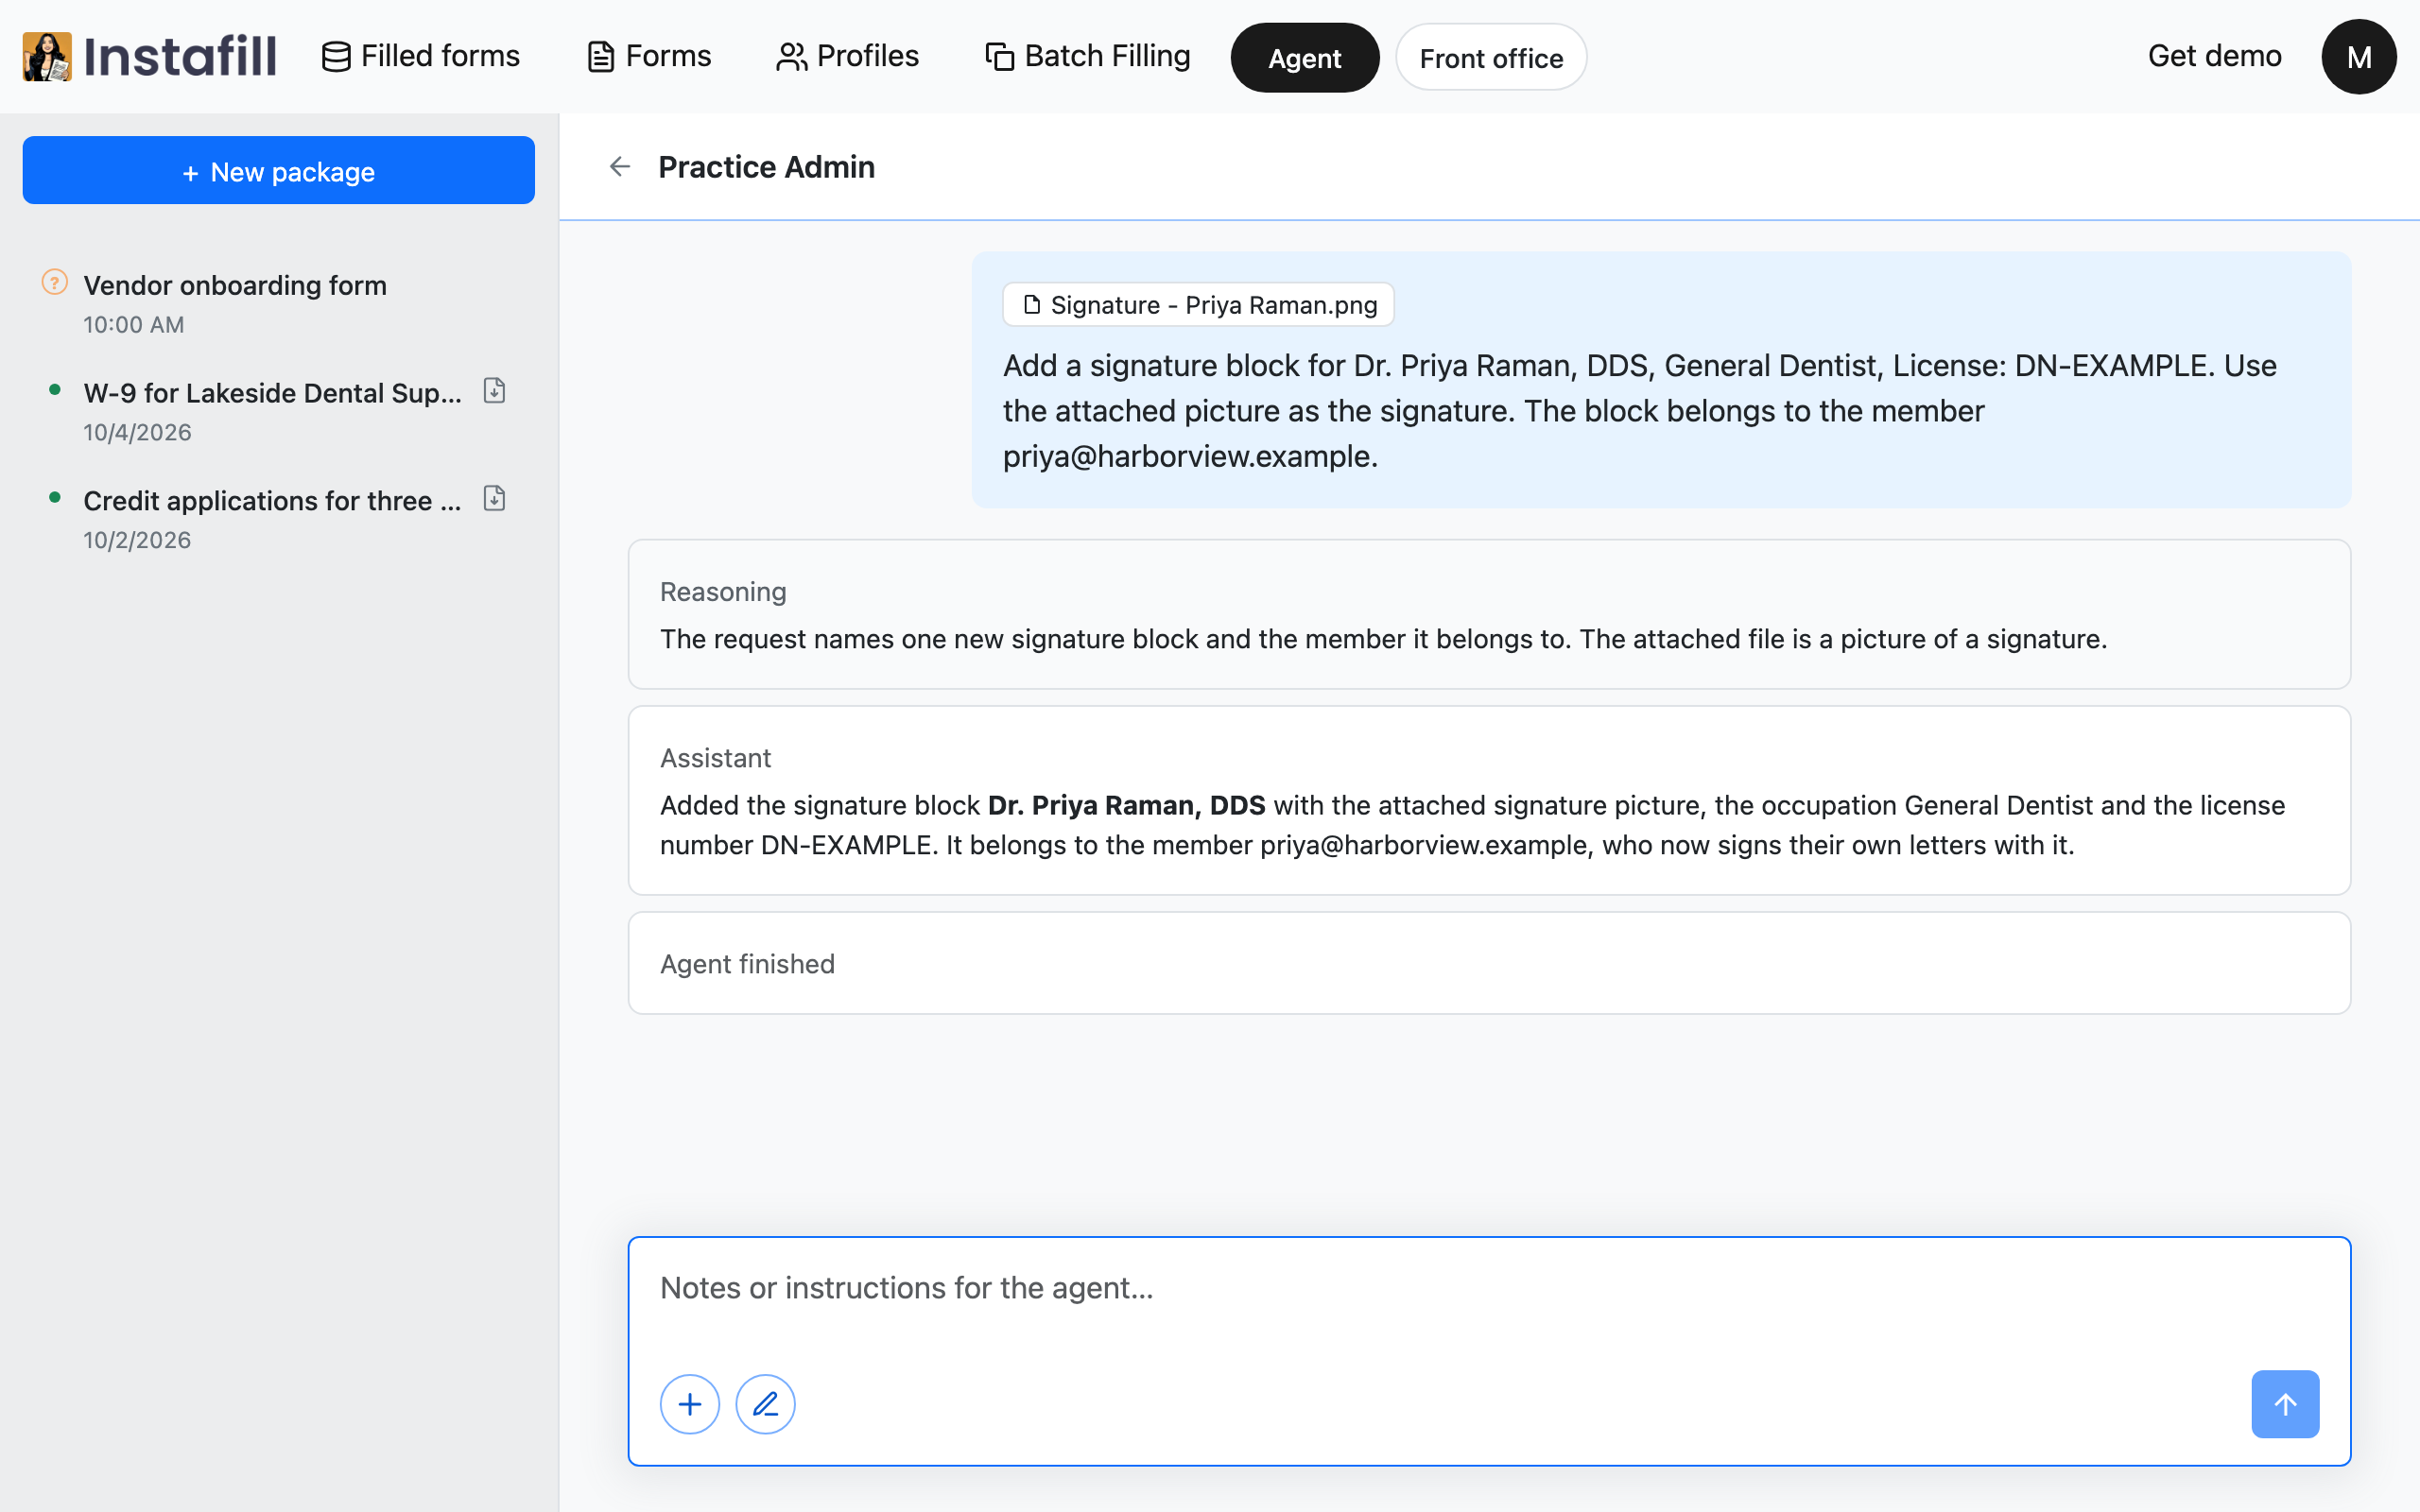Click the Agent finished status row
Viewport: 2420px width, 1512px height.
coord(1488,963)
